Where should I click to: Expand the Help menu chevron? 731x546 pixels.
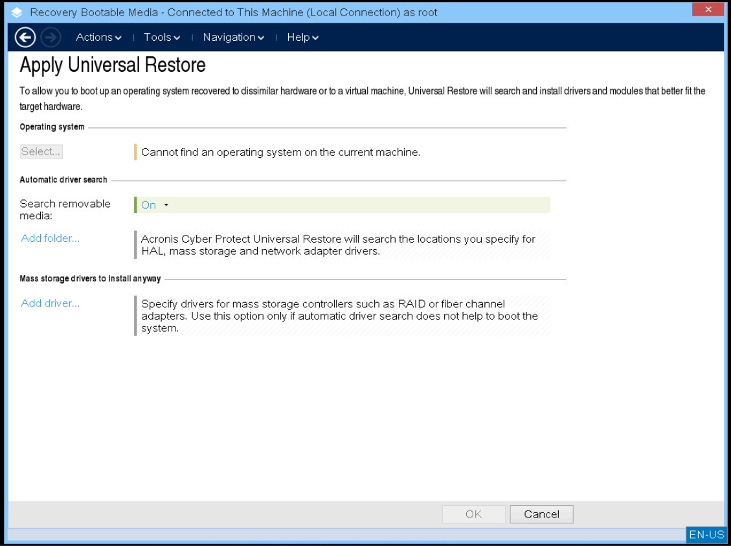316,38
